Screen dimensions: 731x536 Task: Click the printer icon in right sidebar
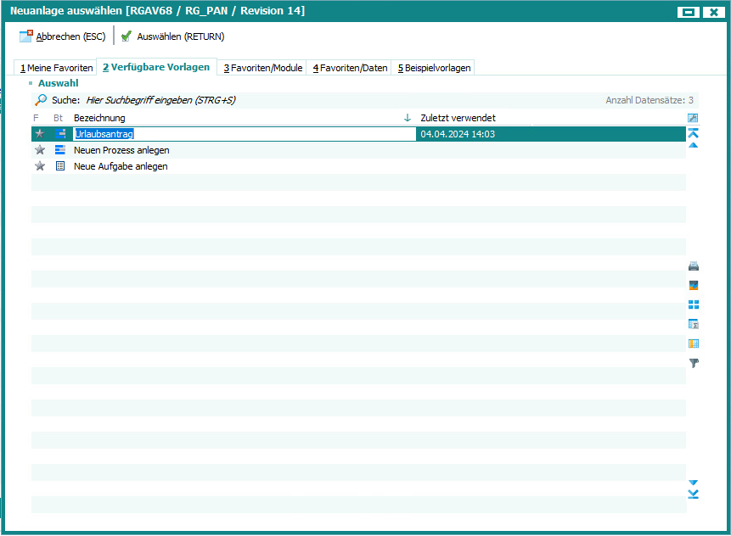tap(694, 266)
